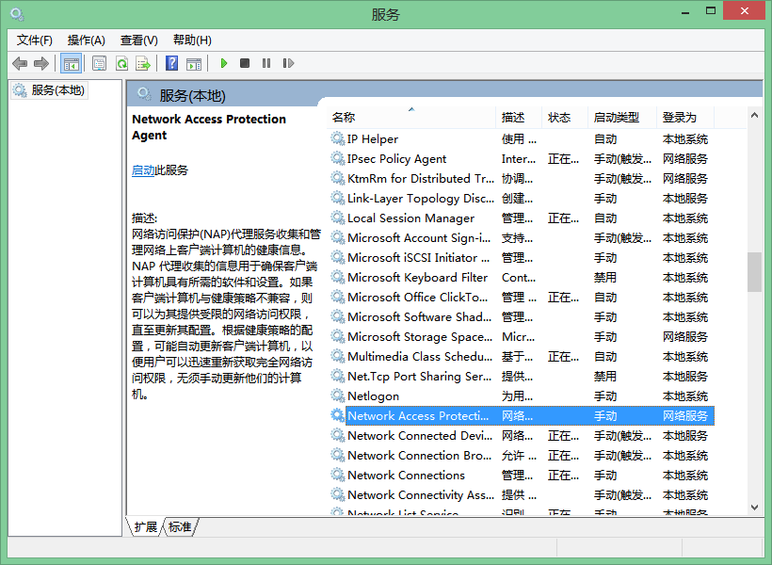772x565 pixels.
Task: Click Cont... description of Microsoft Keyboard Filter
Action: pyautogui.click(x=519, y=278)
